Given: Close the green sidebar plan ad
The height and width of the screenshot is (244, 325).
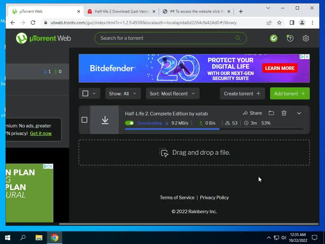Looking at the screenshot, I should (x=51, y=166).
